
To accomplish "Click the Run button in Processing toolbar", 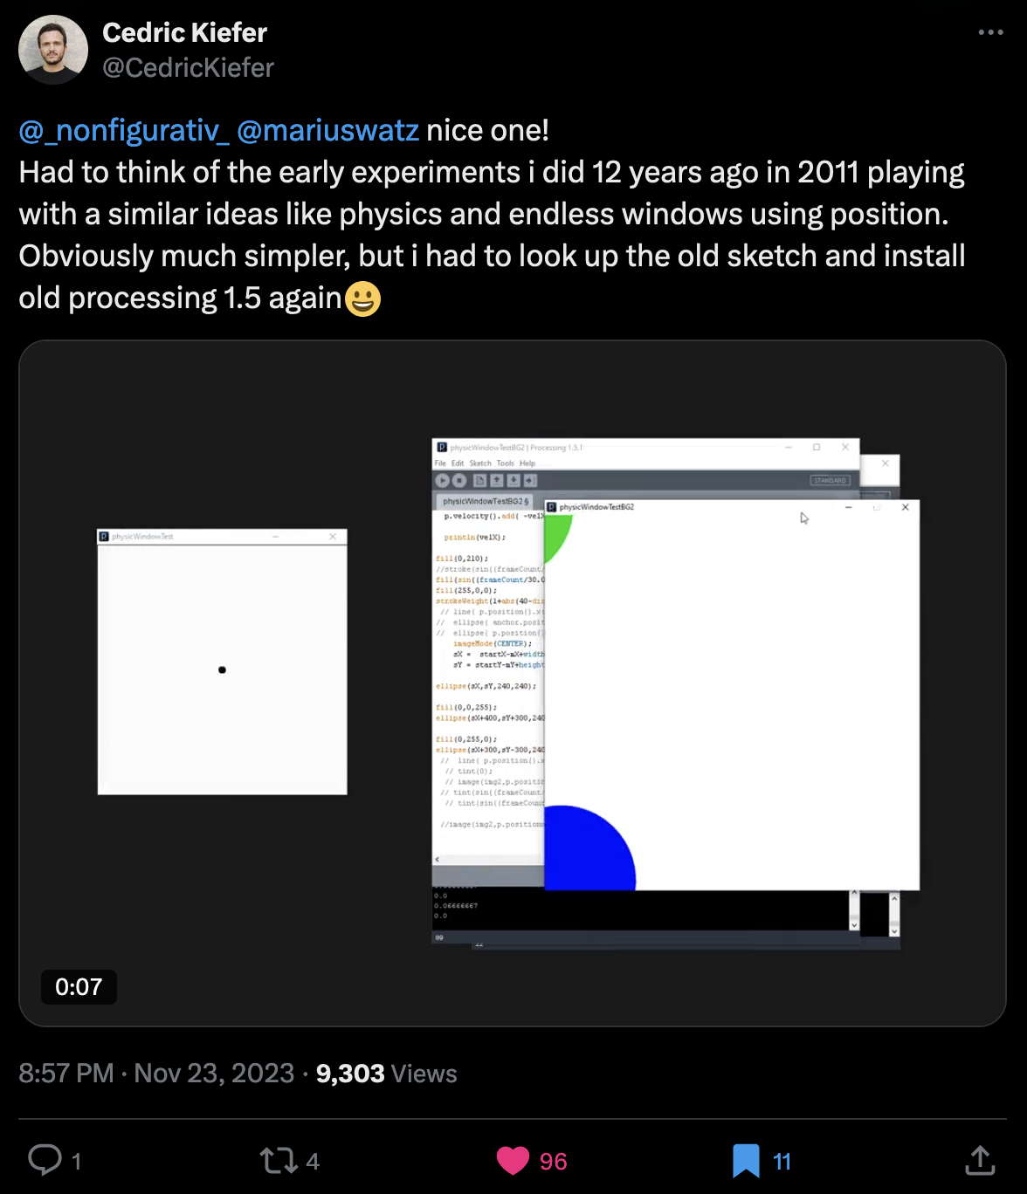I will [442, 480].
